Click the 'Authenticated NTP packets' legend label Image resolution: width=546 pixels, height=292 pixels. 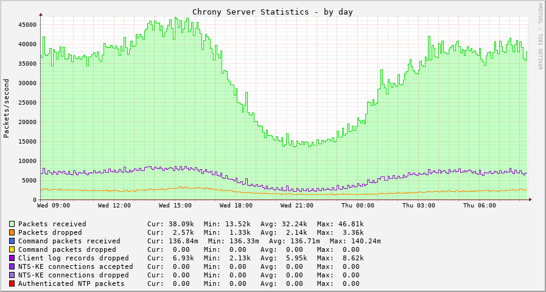71,283
